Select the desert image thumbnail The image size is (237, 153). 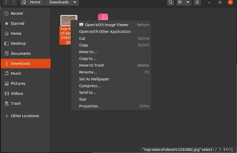[x=66, y=20]
